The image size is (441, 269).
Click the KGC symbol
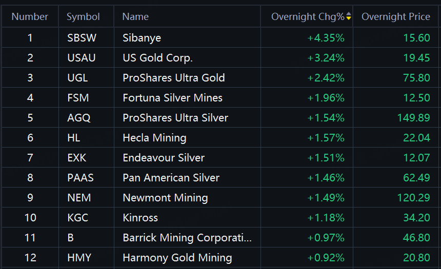click(77, 217)
